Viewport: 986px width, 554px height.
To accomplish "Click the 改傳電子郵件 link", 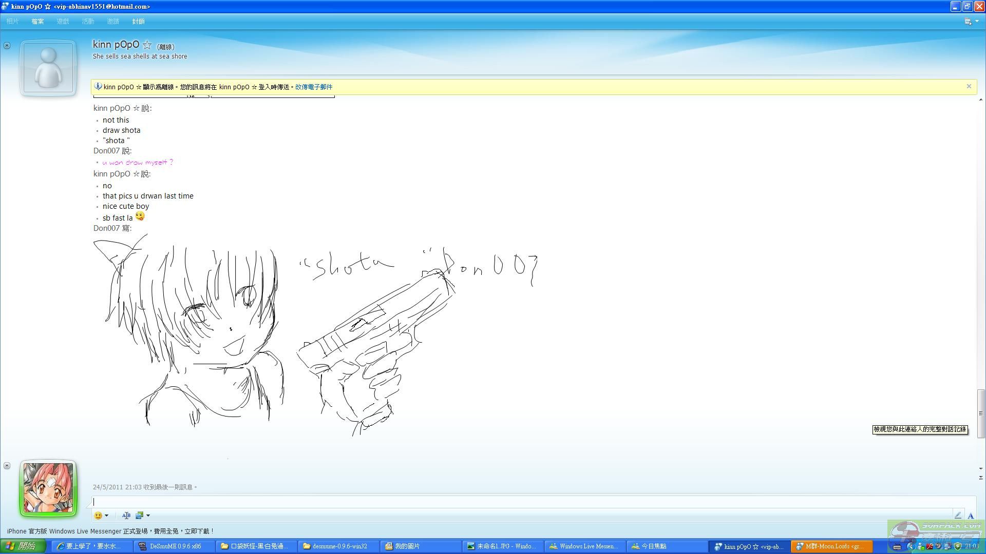I will [314, 87].
